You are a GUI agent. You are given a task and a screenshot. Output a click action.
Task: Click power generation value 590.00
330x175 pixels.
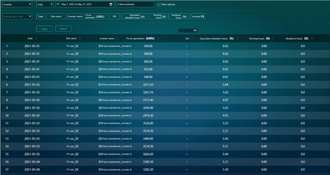click(x=148, y=46)
